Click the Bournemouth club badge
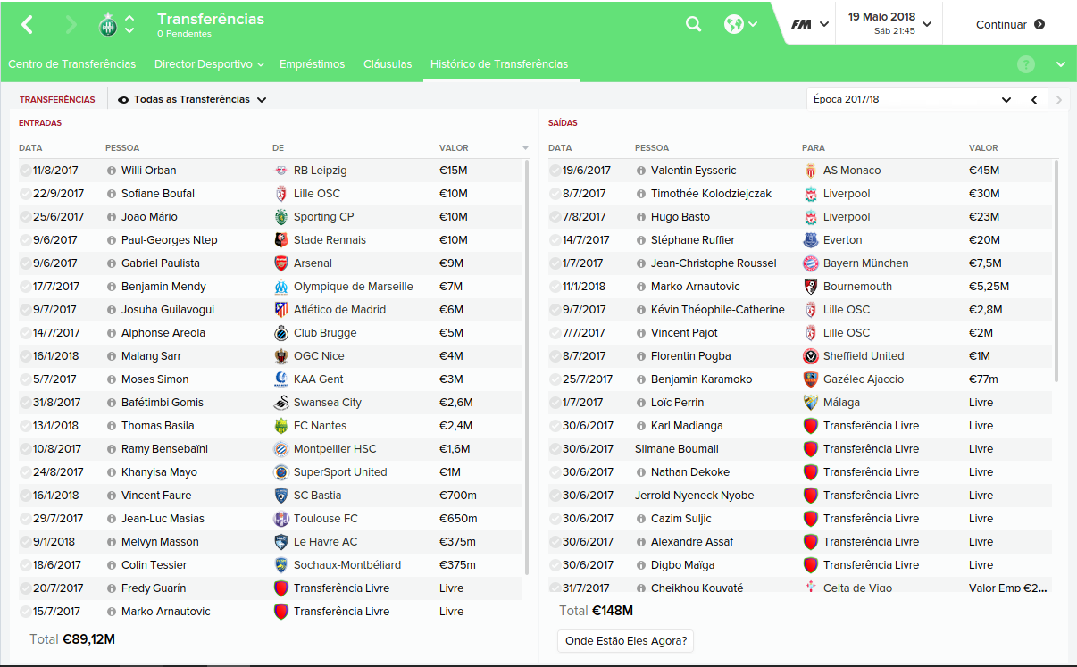Image resolution: width=1077 pixels, height=667 pixels. [811, 286]
